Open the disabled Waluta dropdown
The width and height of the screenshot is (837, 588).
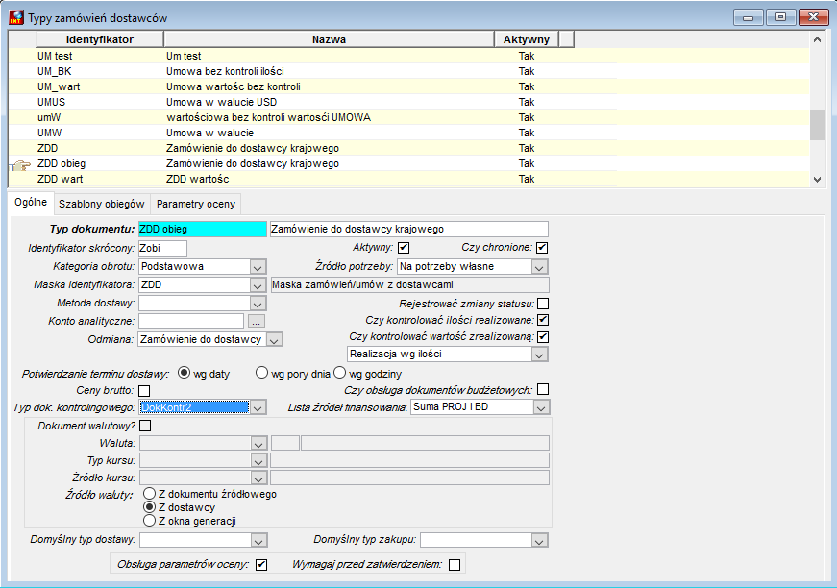pyautogui.click(x=258, y=444)
